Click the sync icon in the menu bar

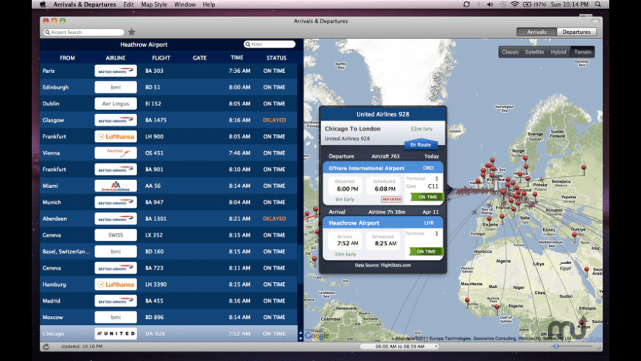click(x=466, y=4)
